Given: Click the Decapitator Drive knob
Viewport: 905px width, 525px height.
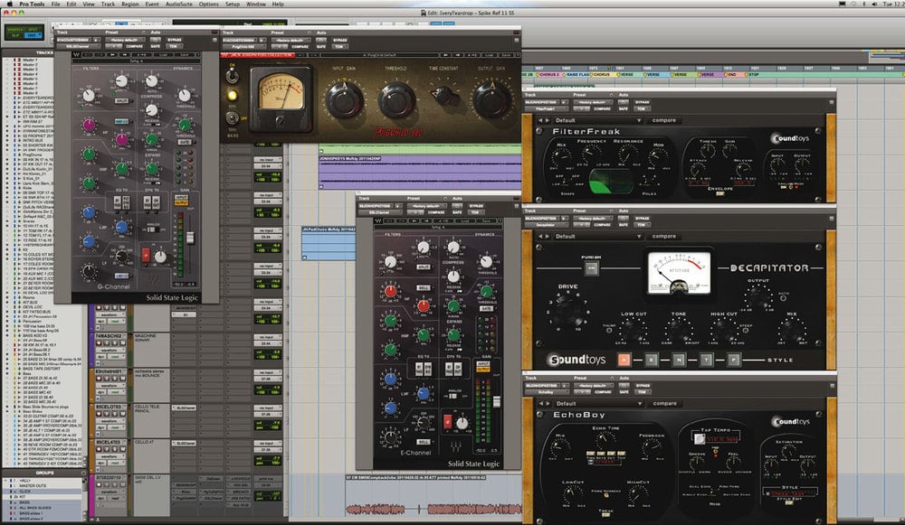Looking at the screenshot, I should pos(567,309).
